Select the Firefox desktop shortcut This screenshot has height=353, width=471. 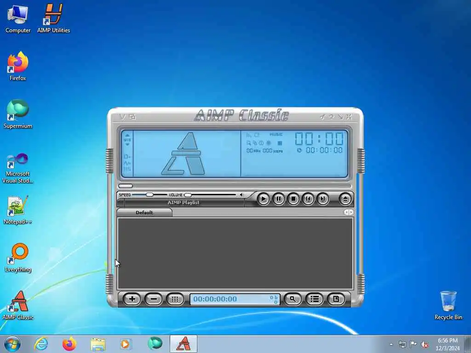tap(18, 66)
